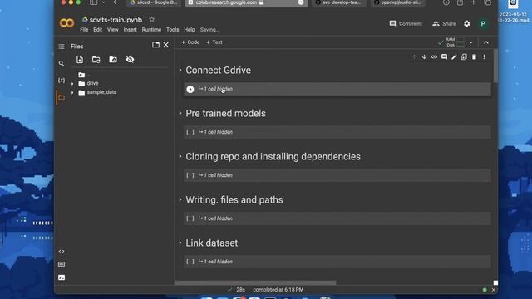Click the notebook vertical scrollbar
This screenshot has width=532, height=299.
point(495,66)
